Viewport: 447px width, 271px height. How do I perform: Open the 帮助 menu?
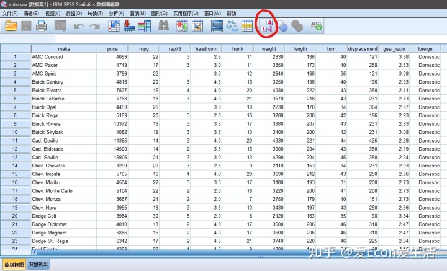tap(231, 14)
